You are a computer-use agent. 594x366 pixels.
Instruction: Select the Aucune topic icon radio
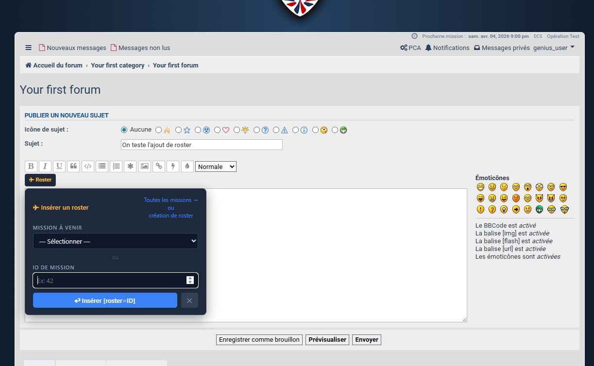124,130
